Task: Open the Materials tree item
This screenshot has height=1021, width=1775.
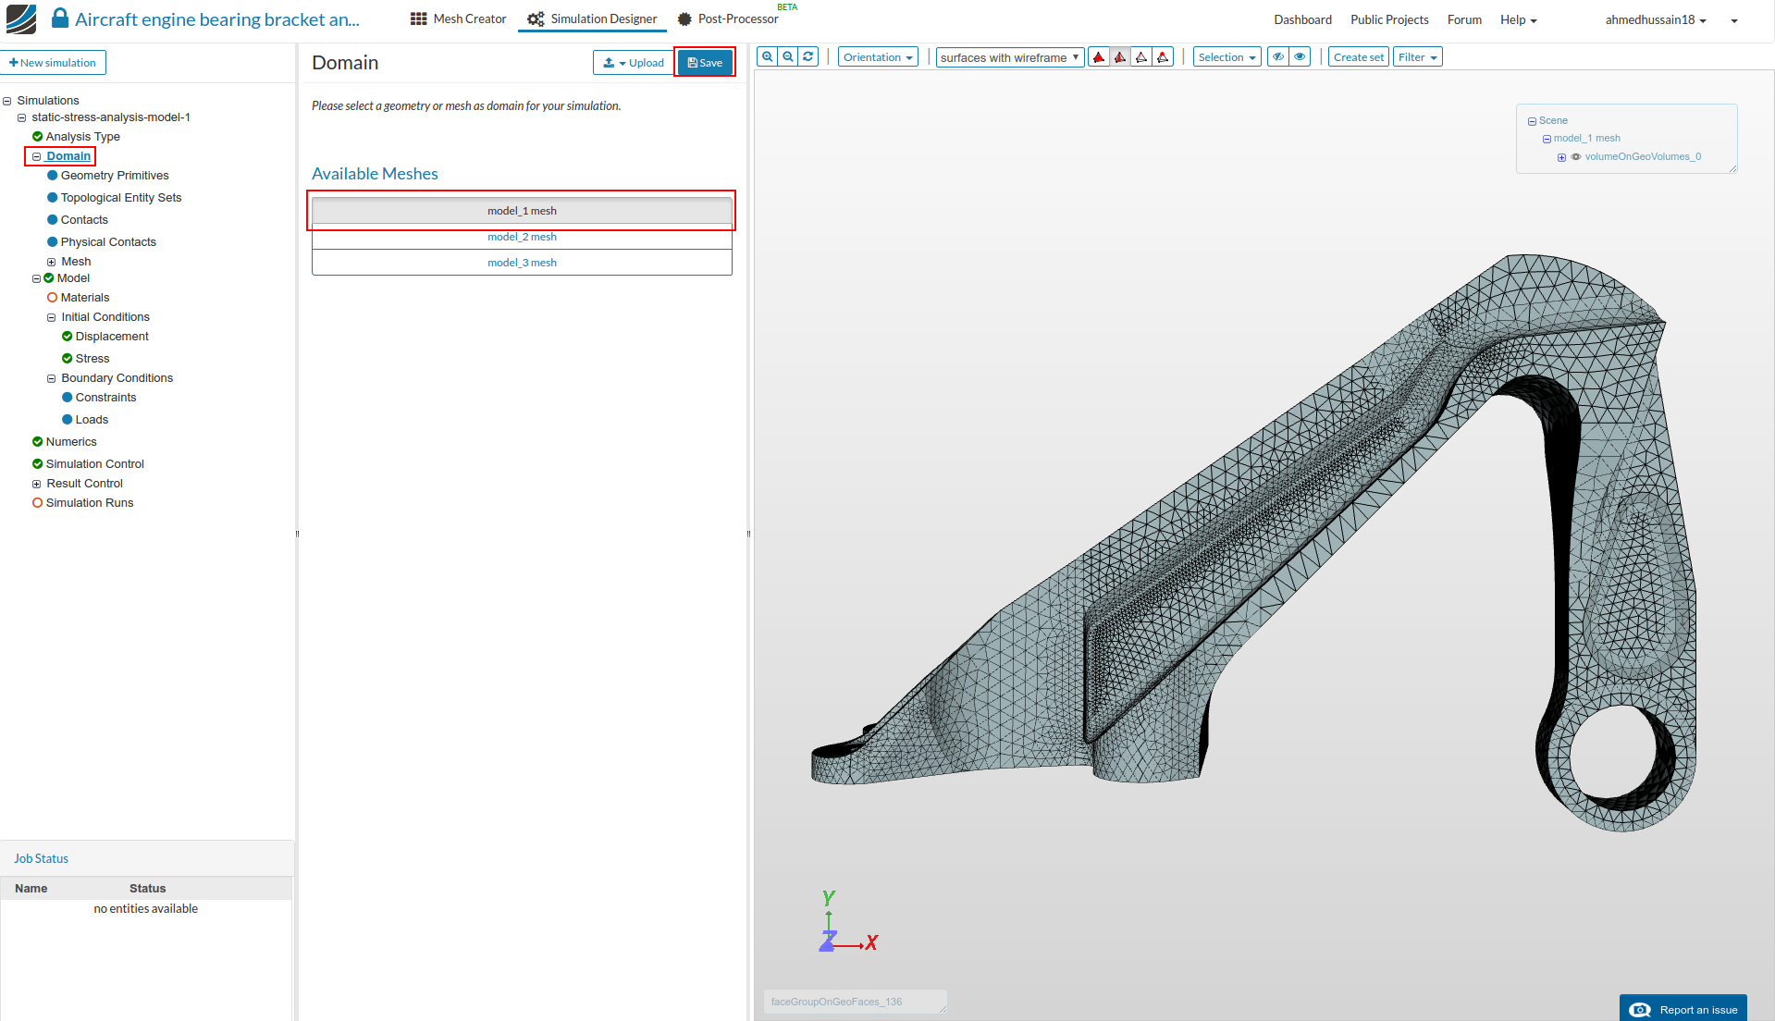Action: 84,298
